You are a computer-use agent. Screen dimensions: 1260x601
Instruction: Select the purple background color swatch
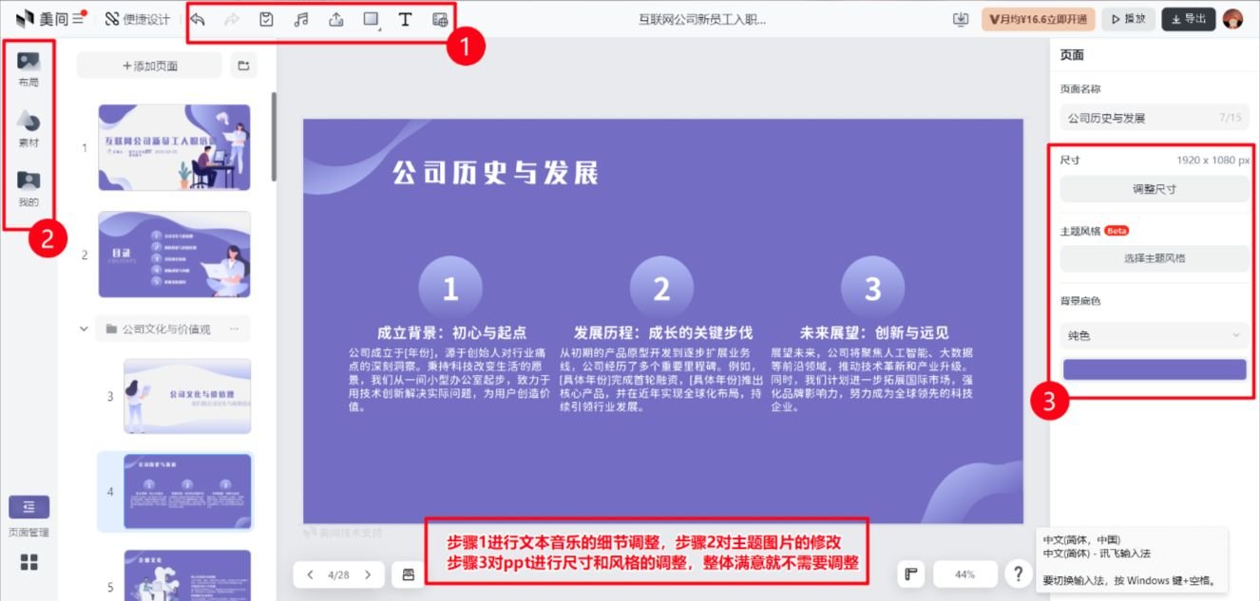pos(1155,368)
